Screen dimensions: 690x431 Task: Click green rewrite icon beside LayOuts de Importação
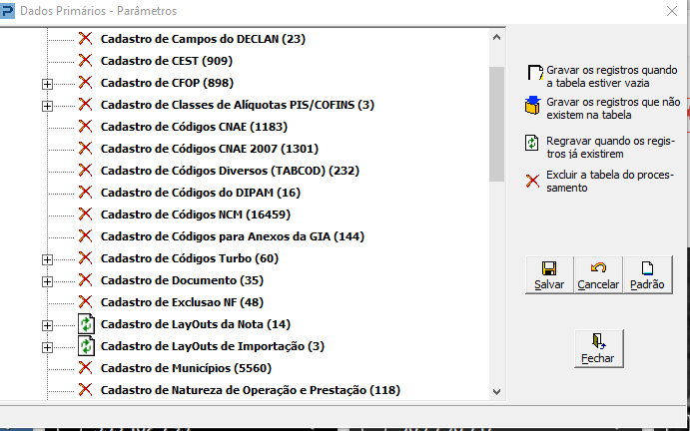click(x=86, y=346)
